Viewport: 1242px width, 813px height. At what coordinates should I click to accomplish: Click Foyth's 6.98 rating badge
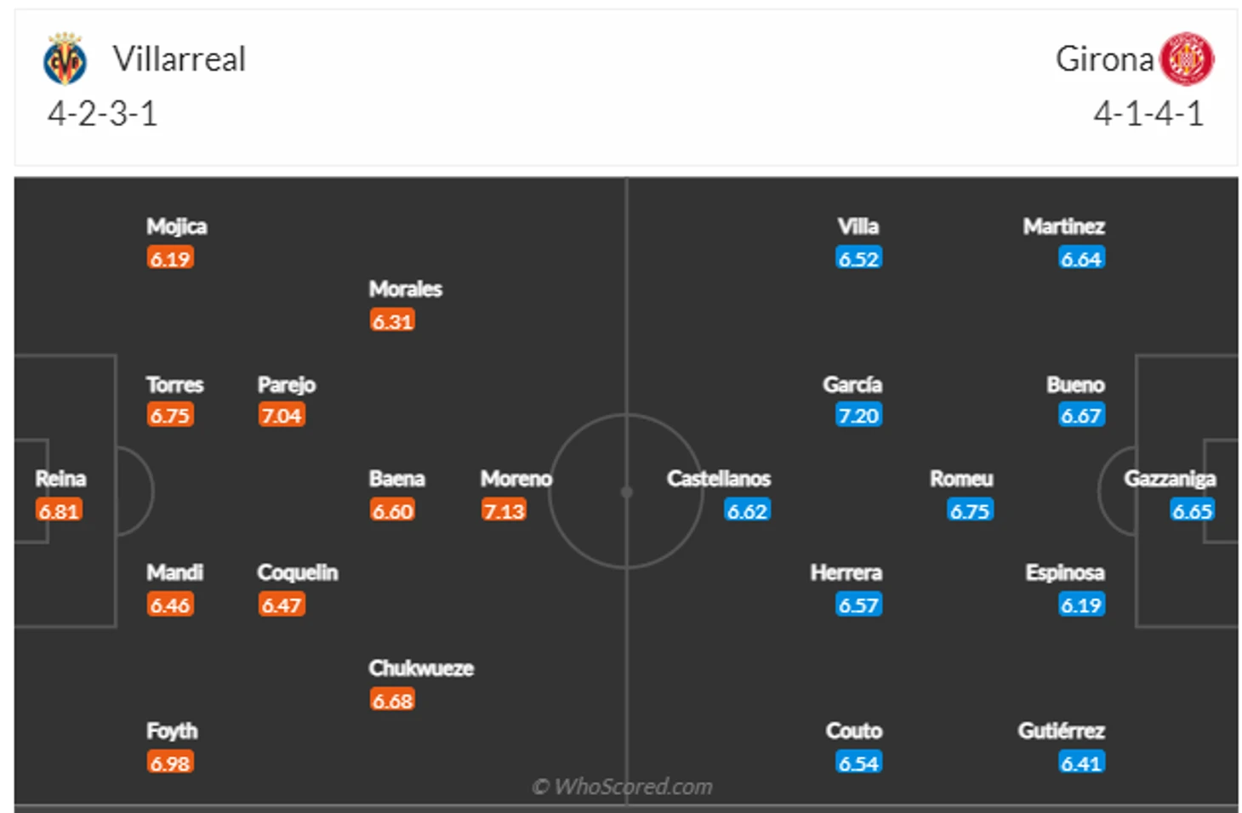coord(170,763)
